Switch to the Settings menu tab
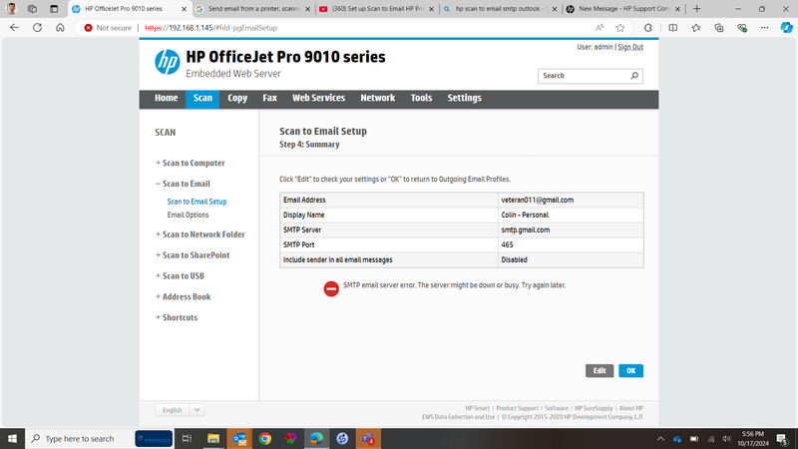798x449 pixels. coord(464,99)
